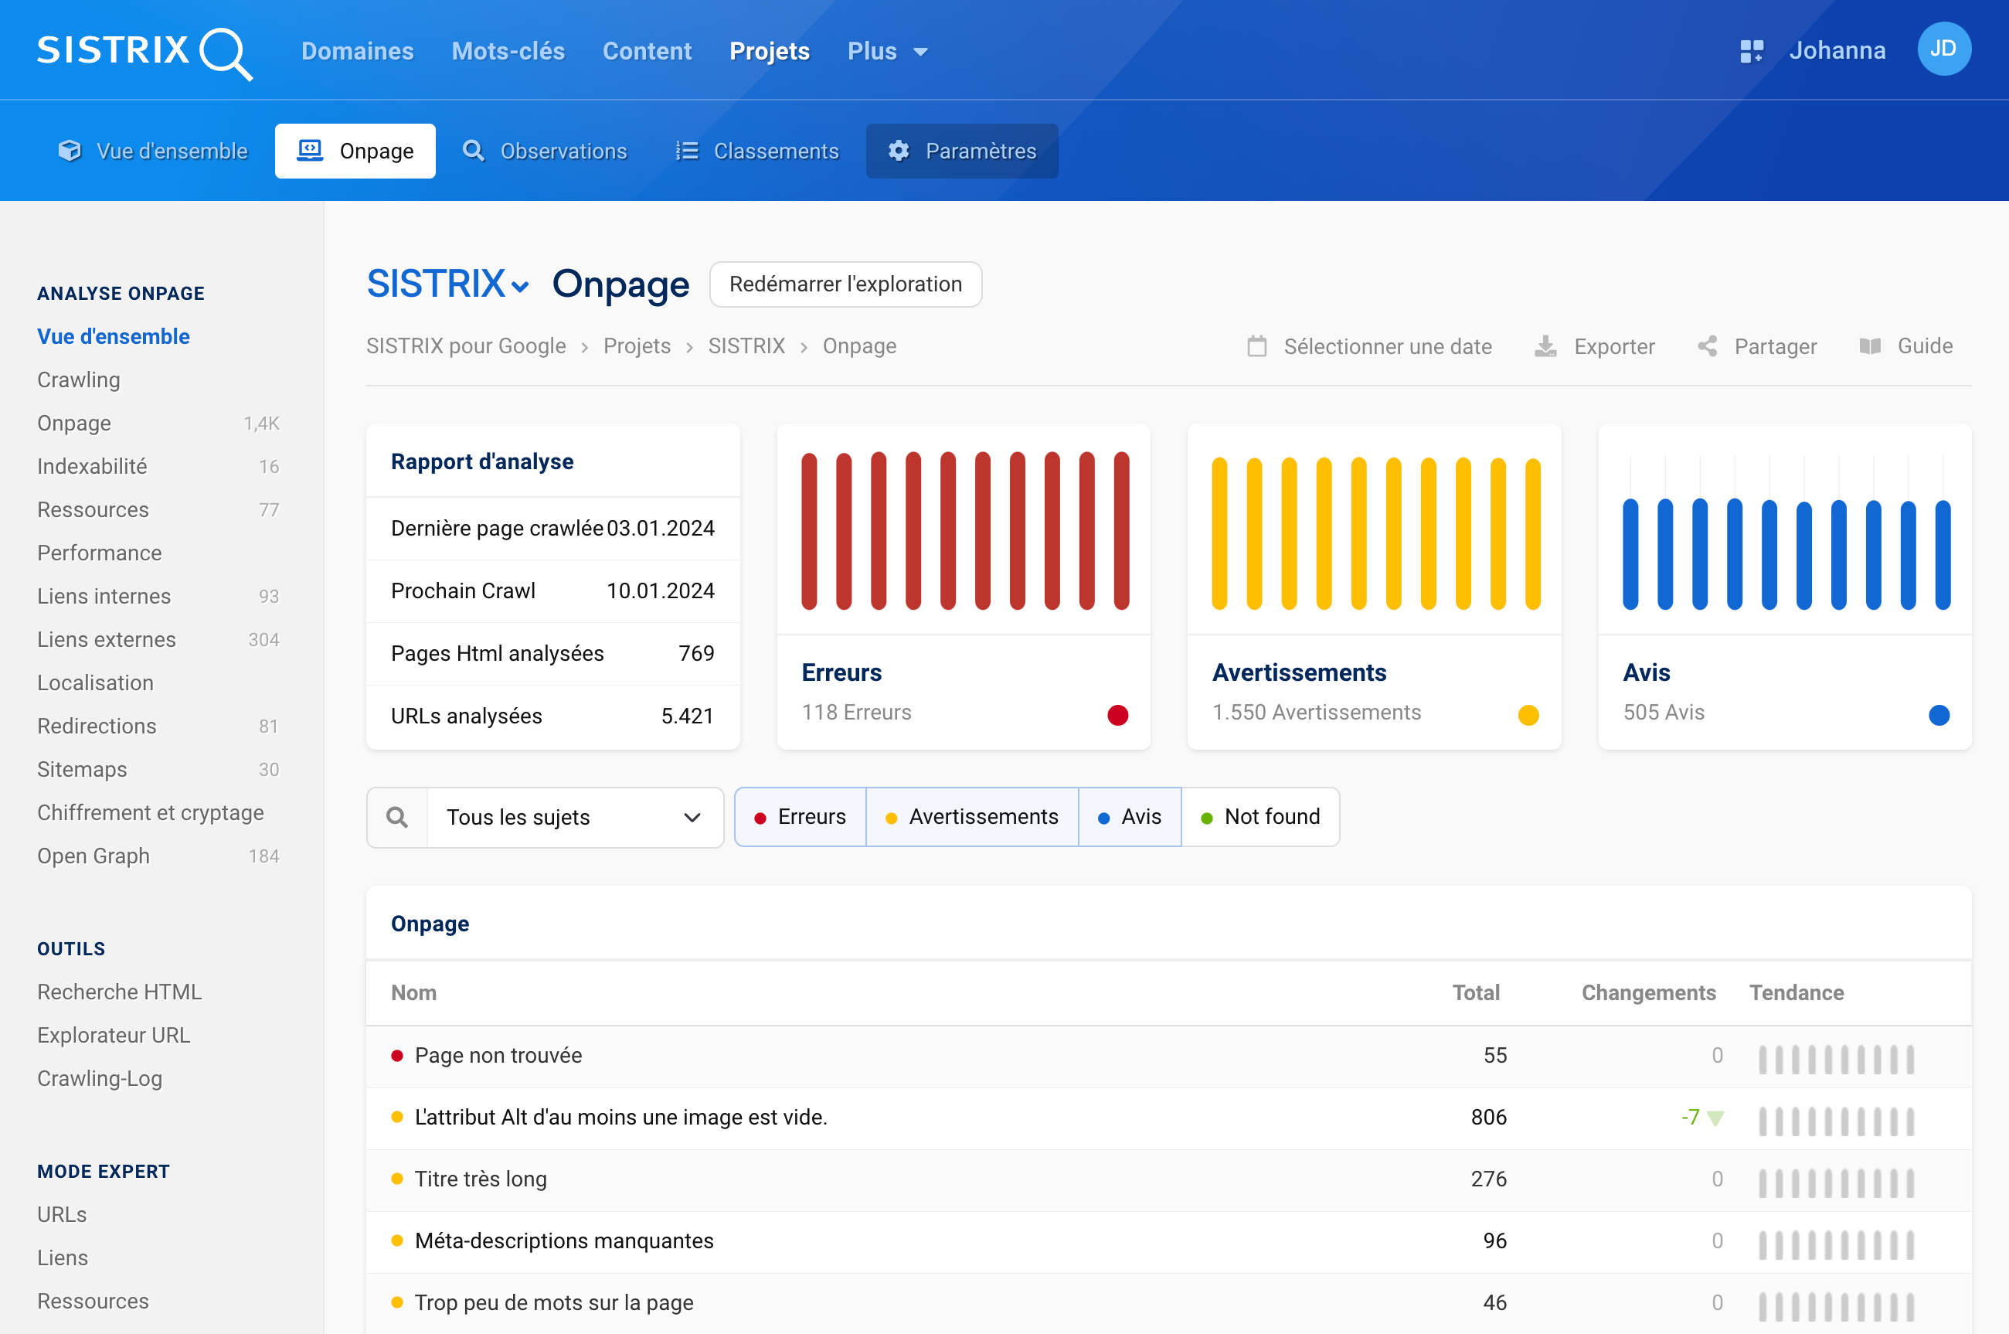Open Trop peu de mots sur la page row
The height and width of the screenshot is (1334, 2009).
pyautogui.click(x=1168, y=1303)
